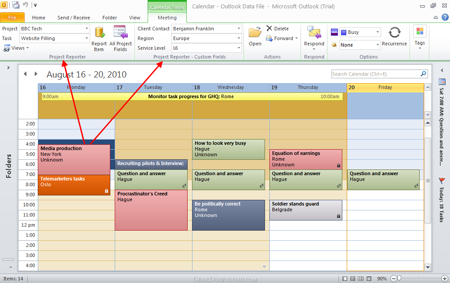Select the Media production appointment
The image size is (450, 283).
tap(74, 159)
